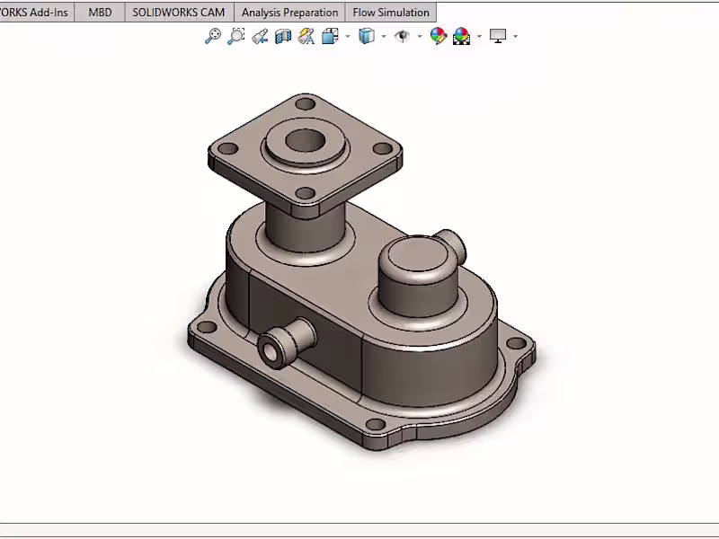Viewport: 719px width, 539px height.
Task: Select the Analysis Preparation tab
Action: (x=289, y=12)
